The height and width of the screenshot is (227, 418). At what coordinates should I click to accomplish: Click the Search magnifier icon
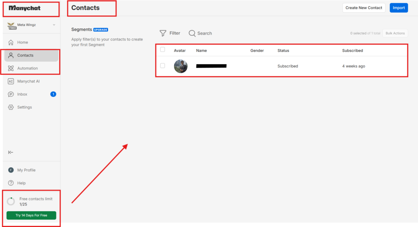click(192, 33)
